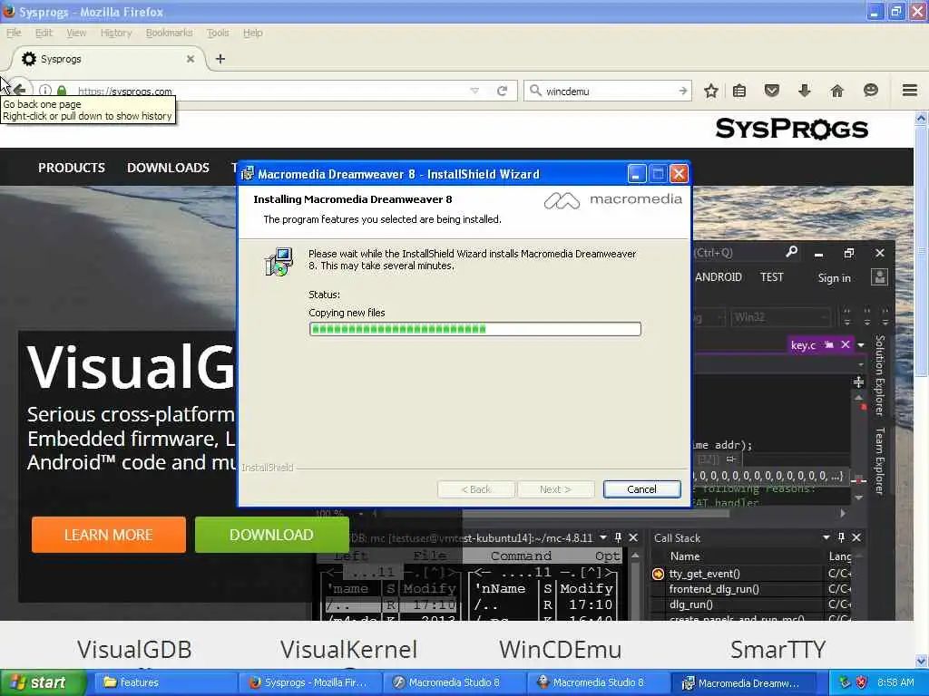Click the search magnifier icon
929x696 pixels.
pyautogui.click(x=535, y=91)
